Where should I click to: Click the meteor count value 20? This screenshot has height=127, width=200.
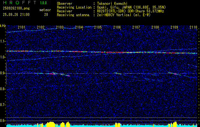[x=46, y=15]
